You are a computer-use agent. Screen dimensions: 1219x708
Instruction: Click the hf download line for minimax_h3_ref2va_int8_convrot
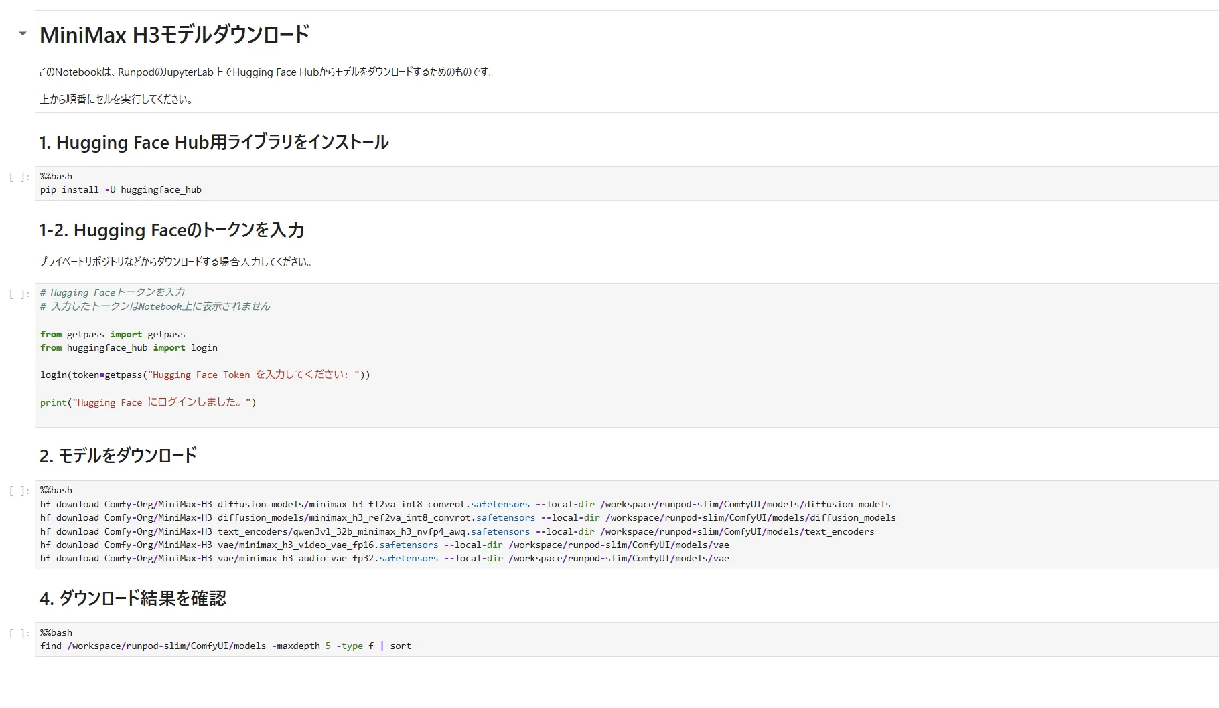(468, 518)
